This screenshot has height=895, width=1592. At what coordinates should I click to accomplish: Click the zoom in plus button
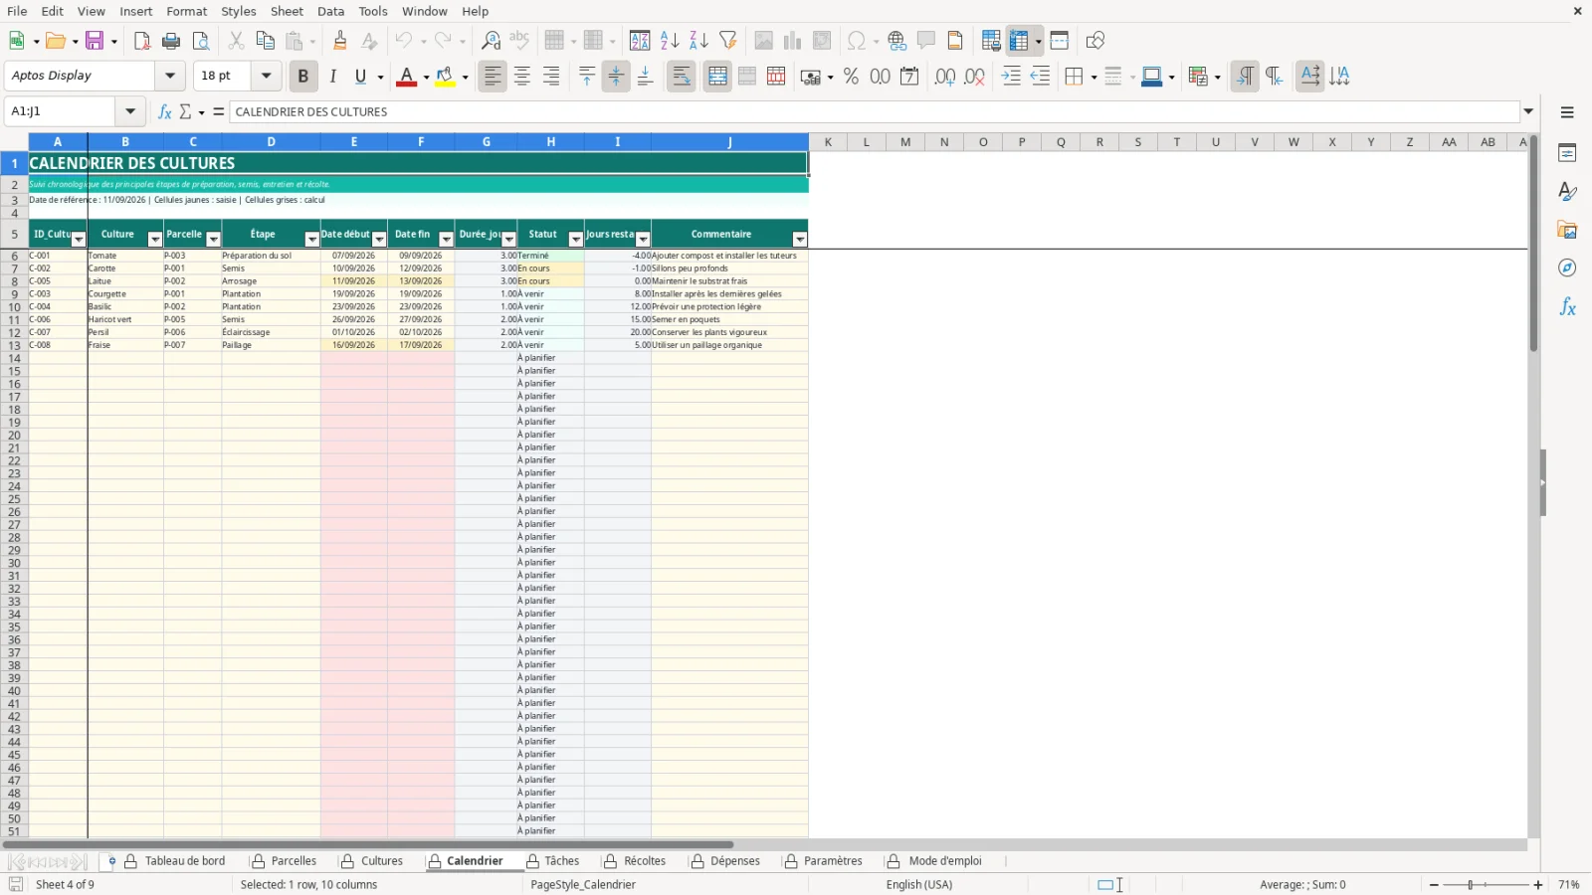[x=1538, y=885]
